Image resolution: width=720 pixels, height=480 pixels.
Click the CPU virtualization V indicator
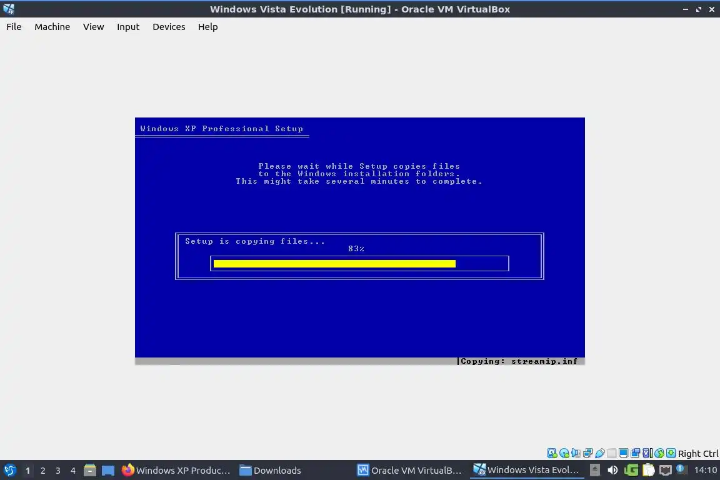647,453
